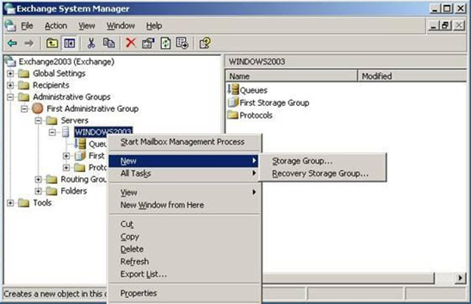Choose Storage Group from the New submenu
This screenshot has height=304, width=471.
pyautogui.click(x=323, y=161)
